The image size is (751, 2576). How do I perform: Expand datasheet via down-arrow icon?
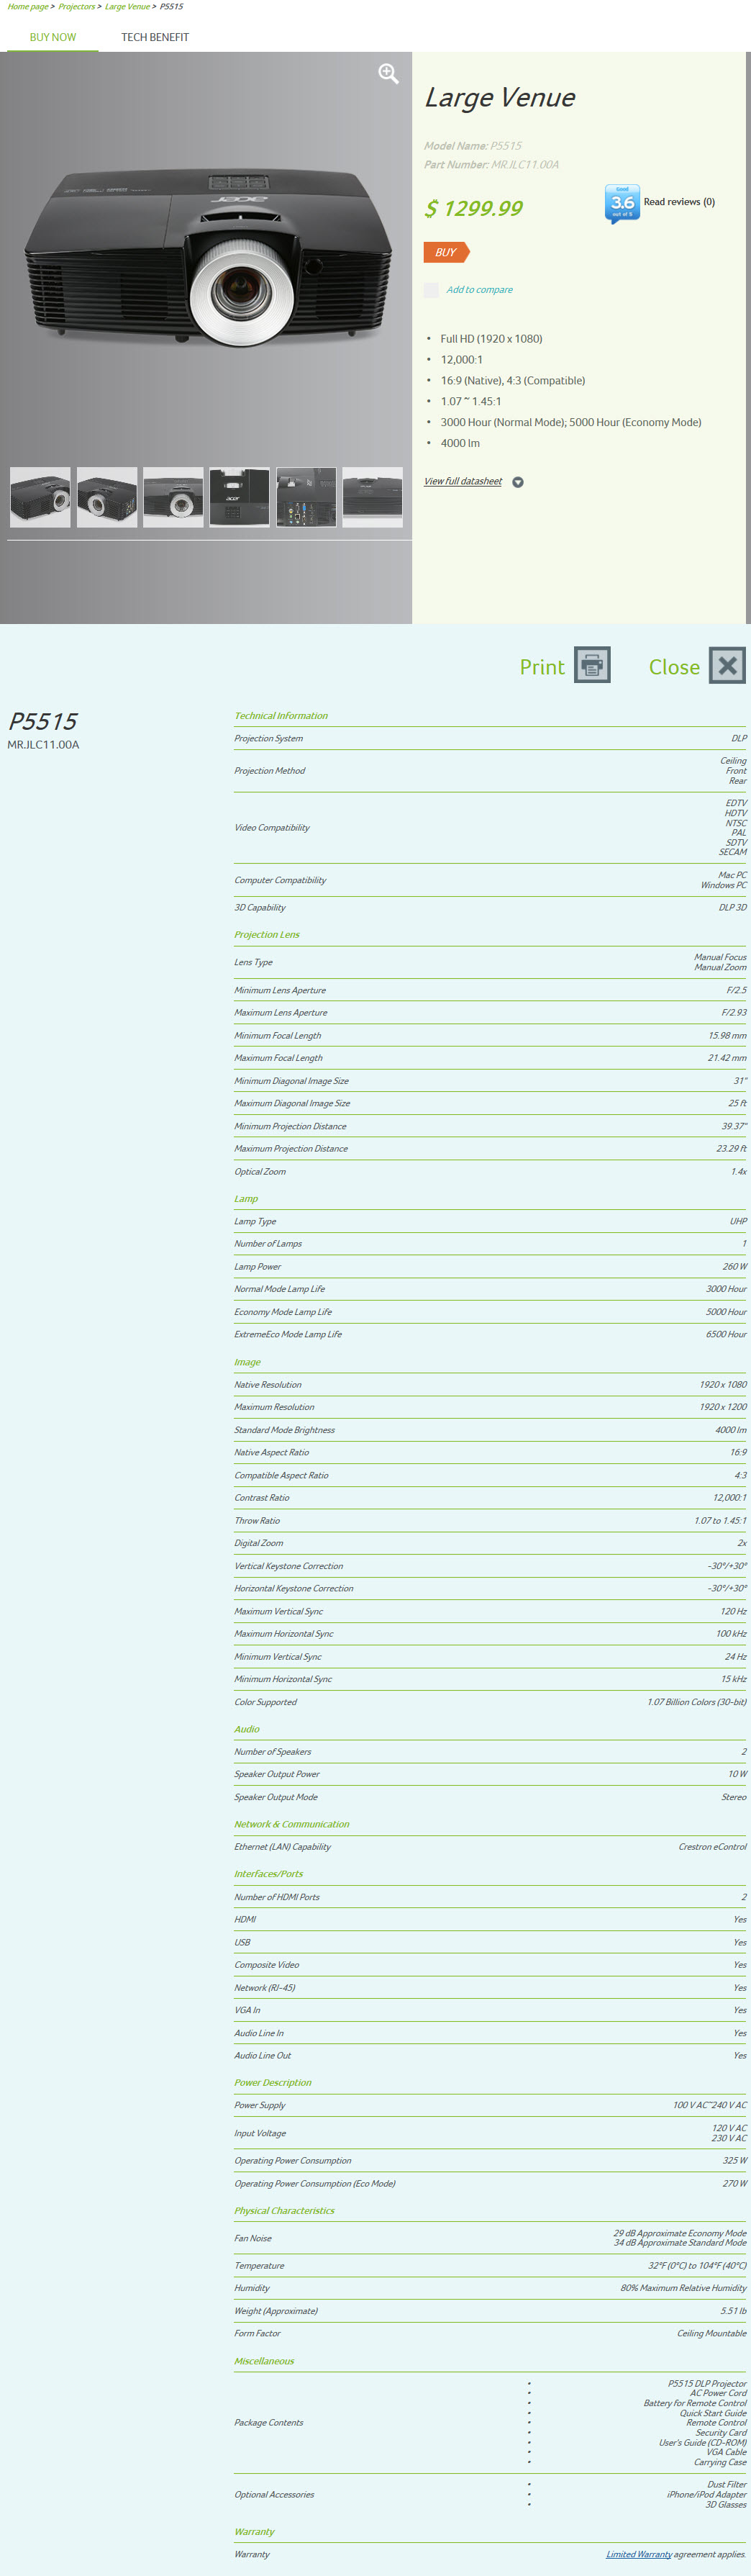point(517,482)
